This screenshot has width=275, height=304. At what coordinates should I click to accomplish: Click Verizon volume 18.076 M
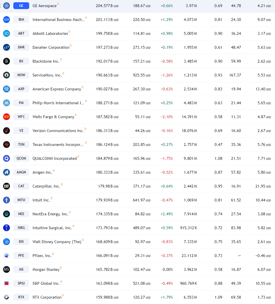click(x=189, y=131)
